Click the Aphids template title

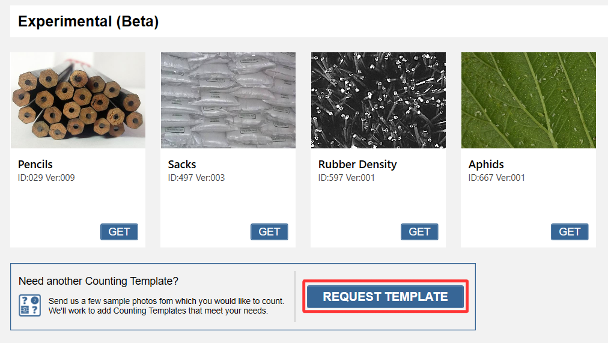[486, 165]
